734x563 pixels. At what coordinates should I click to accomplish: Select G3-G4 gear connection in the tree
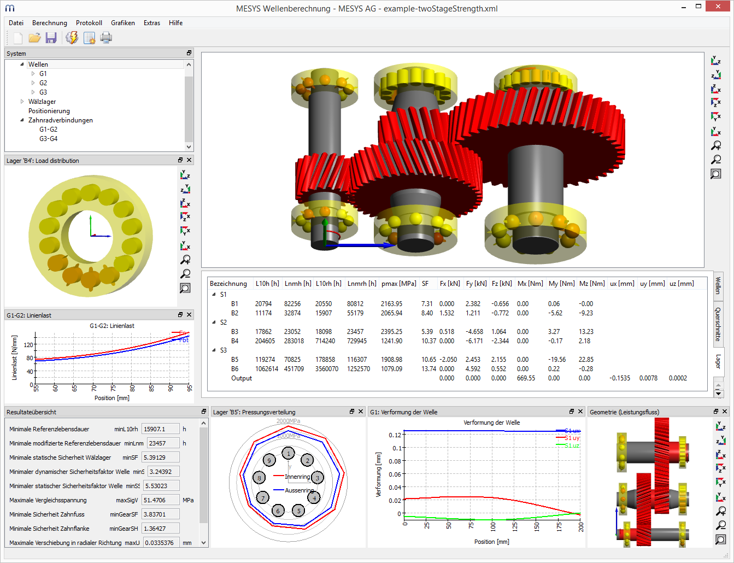(48, 139)
